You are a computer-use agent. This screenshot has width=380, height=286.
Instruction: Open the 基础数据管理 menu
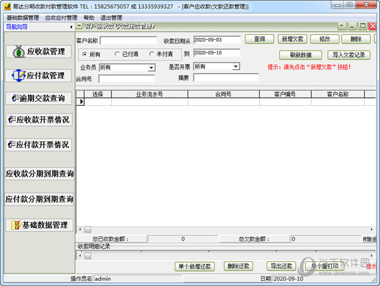pos(22,18)
